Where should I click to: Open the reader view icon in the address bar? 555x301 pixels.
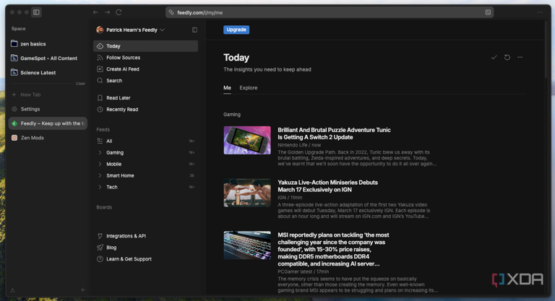click(488, 12)
